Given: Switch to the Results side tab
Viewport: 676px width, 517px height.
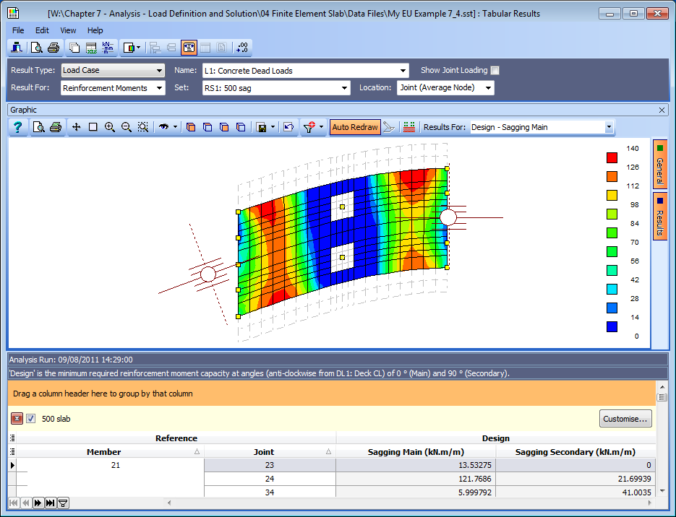Looking at the screenshot, I should coord(659,217).
